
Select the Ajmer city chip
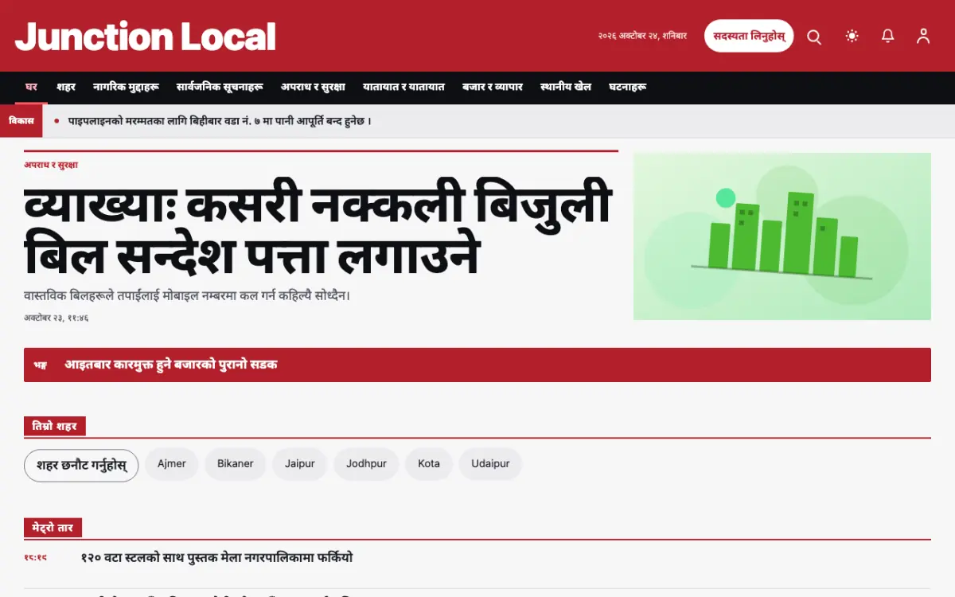(x=172, y=464)
